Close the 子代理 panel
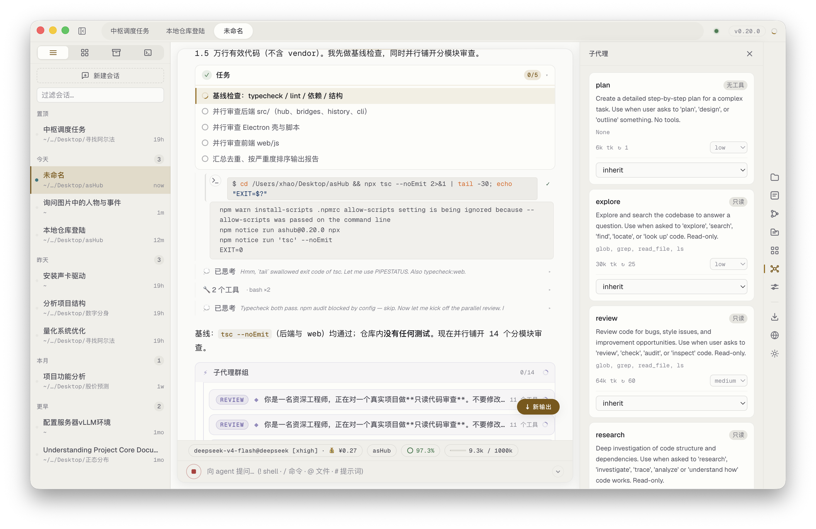The width and height of the screenshot is (816, 529). 749,54
